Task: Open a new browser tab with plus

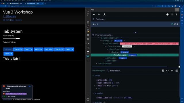Action: (45, 3)
